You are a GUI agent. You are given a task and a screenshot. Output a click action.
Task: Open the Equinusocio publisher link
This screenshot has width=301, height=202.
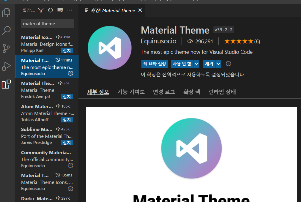(x=159, y=41)
